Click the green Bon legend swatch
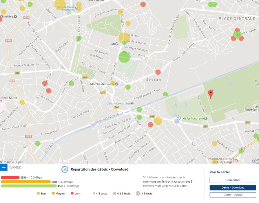 (x=38, y=194)
